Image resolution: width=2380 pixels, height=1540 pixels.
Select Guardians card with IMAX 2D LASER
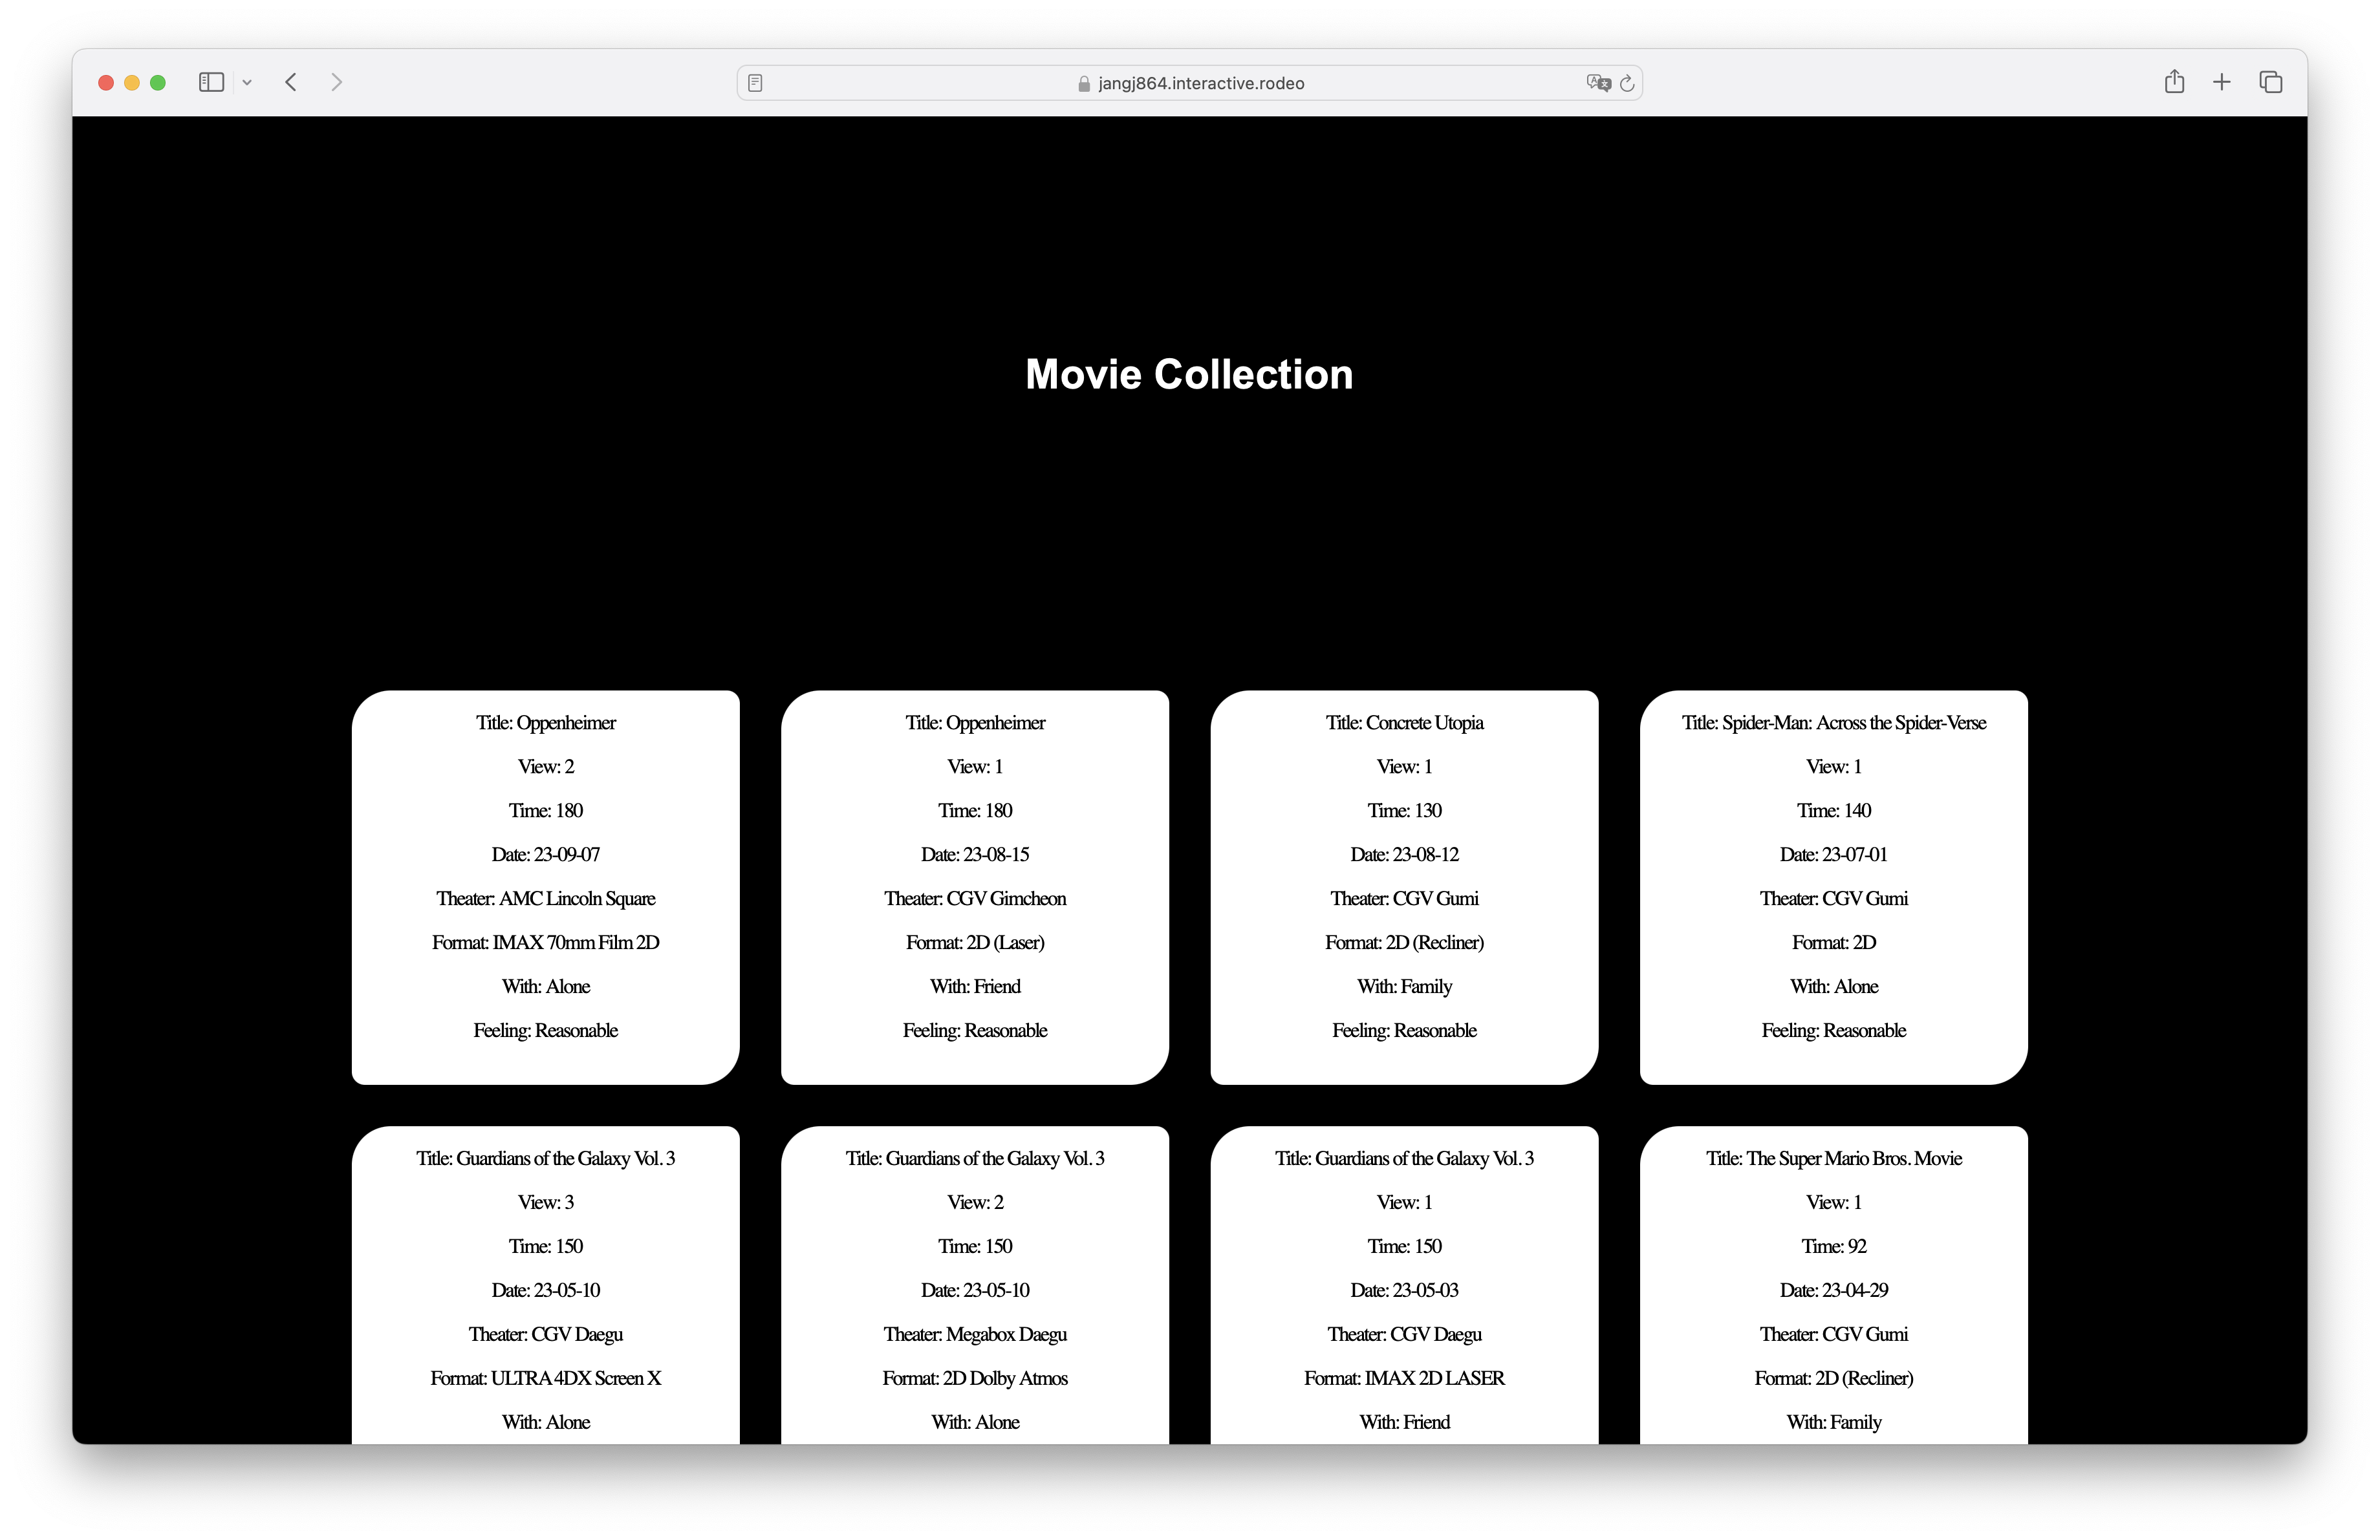pyautogui.click(x=1404, y=1289)
